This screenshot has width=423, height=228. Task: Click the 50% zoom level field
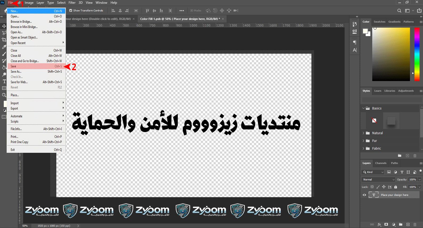(x=25, y=226)
